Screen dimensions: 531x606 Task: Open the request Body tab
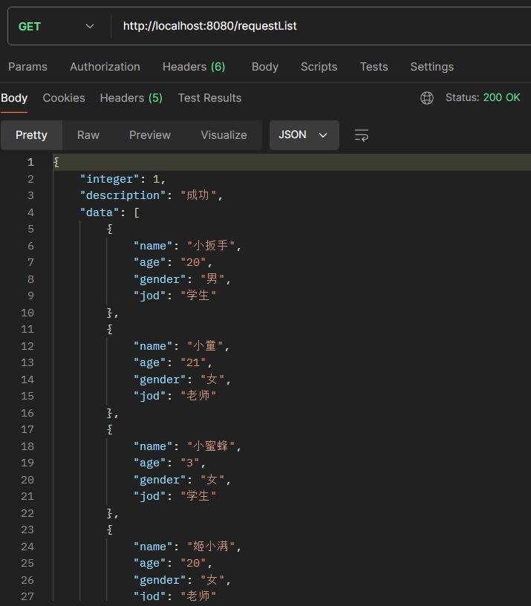point(264,67)
